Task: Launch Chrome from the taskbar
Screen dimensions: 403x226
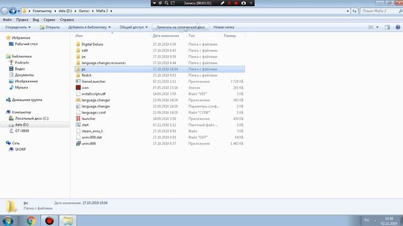Action: tap(31, 220)
